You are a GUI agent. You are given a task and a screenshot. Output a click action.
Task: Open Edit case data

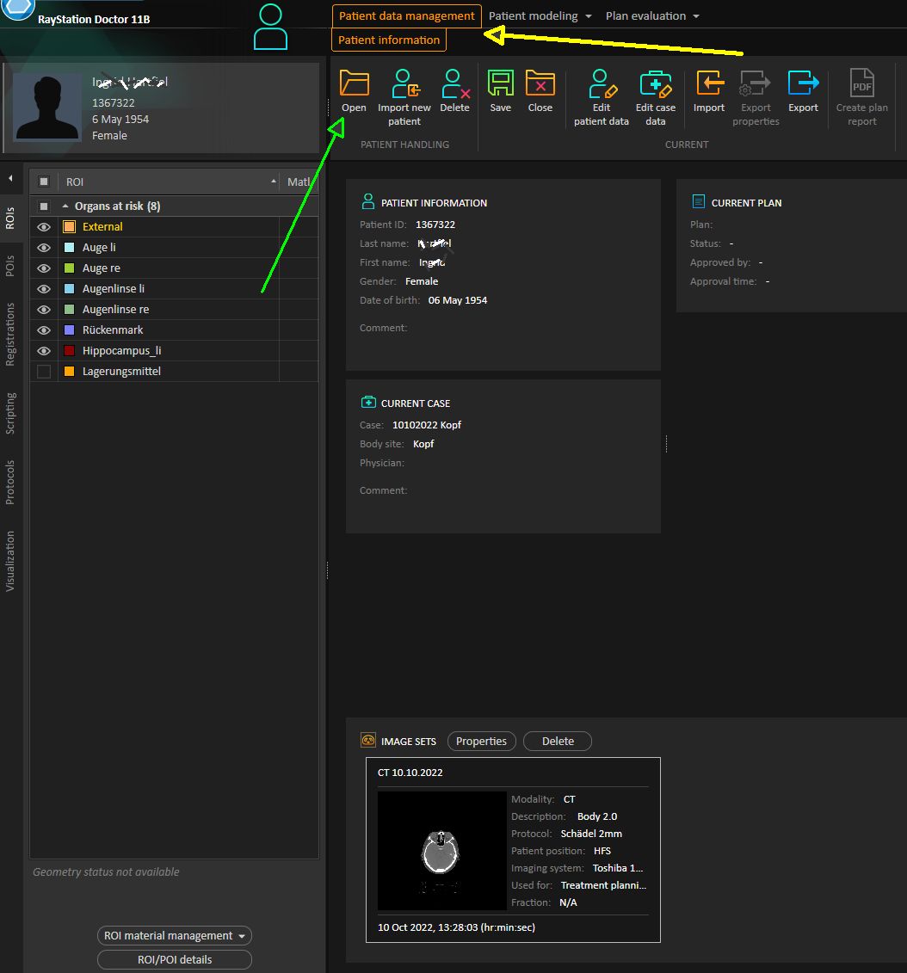coord(655,84)
